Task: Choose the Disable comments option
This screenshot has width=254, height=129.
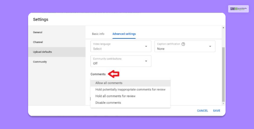Action: (108, 103)
